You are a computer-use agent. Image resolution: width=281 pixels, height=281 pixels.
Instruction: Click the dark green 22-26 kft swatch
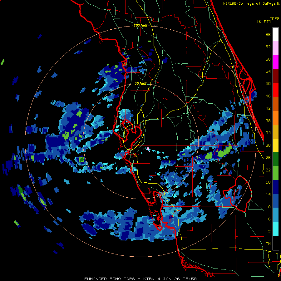(x=276, y=159)
